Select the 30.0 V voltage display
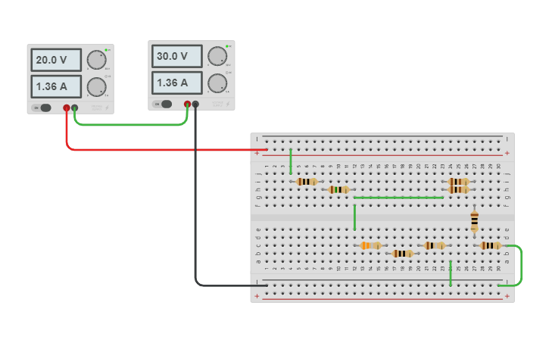This screenshot has width=549, height=343. tap(177, 56)
